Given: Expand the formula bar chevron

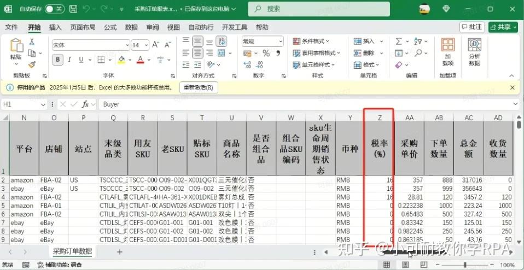Looking at the screenshot, I should tap(516, 104).
